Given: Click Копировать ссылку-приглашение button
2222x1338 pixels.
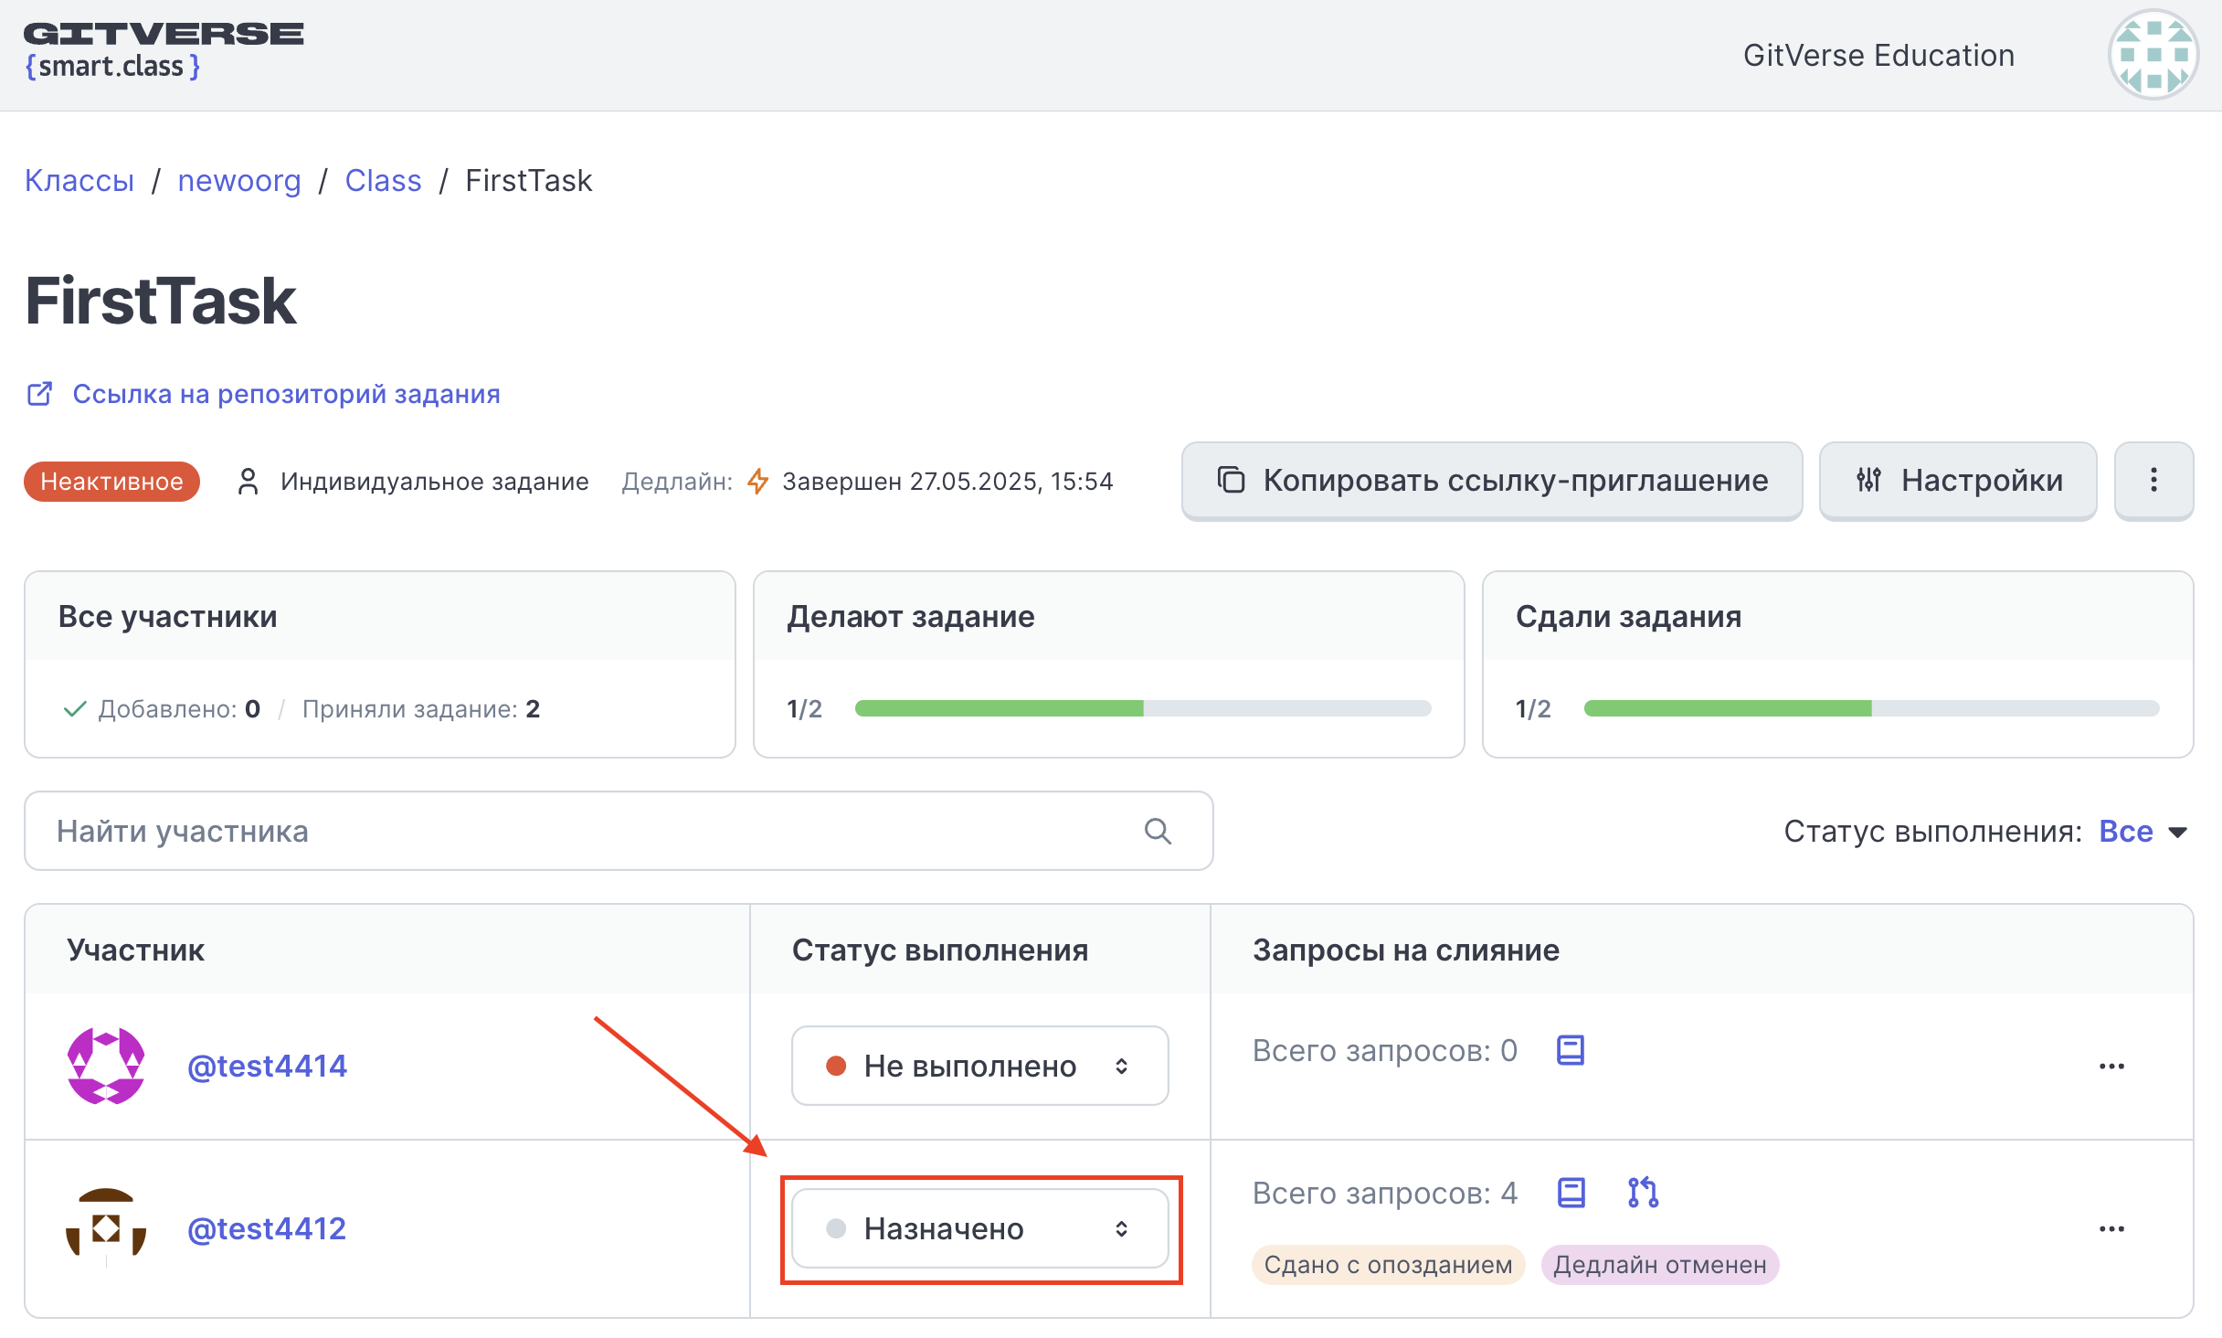Looking at the screenshot, I should tap(1492, 481).
